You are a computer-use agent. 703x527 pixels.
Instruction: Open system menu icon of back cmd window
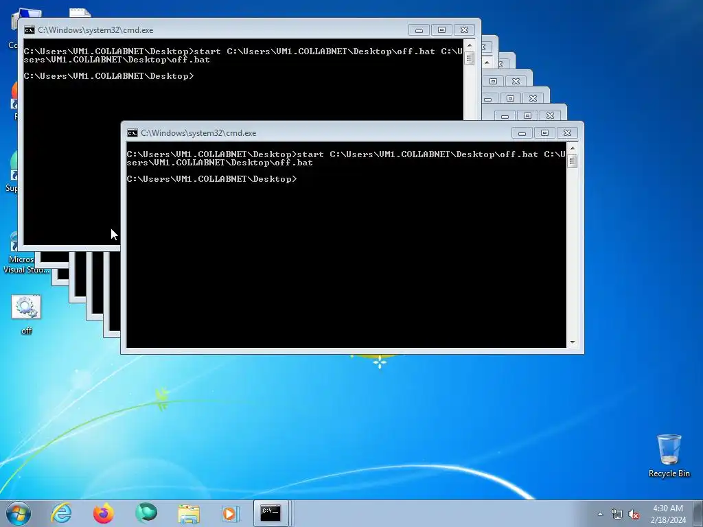29,30
